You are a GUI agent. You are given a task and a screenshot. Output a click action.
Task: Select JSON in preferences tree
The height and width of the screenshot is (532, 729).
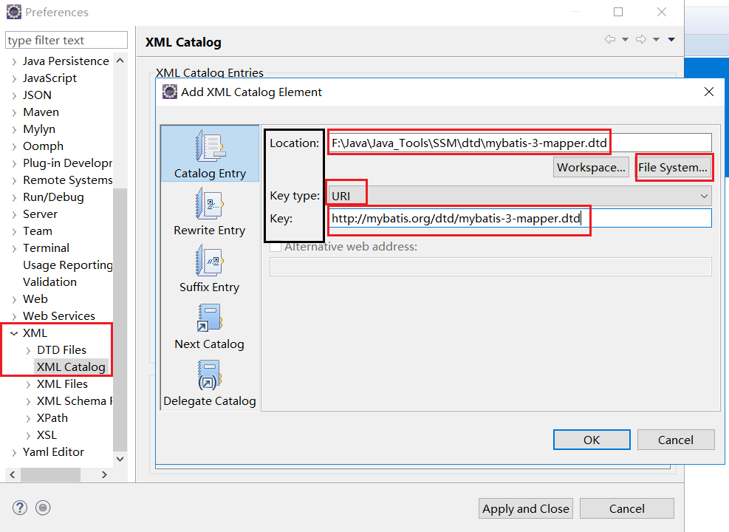(x=37, y=95)
